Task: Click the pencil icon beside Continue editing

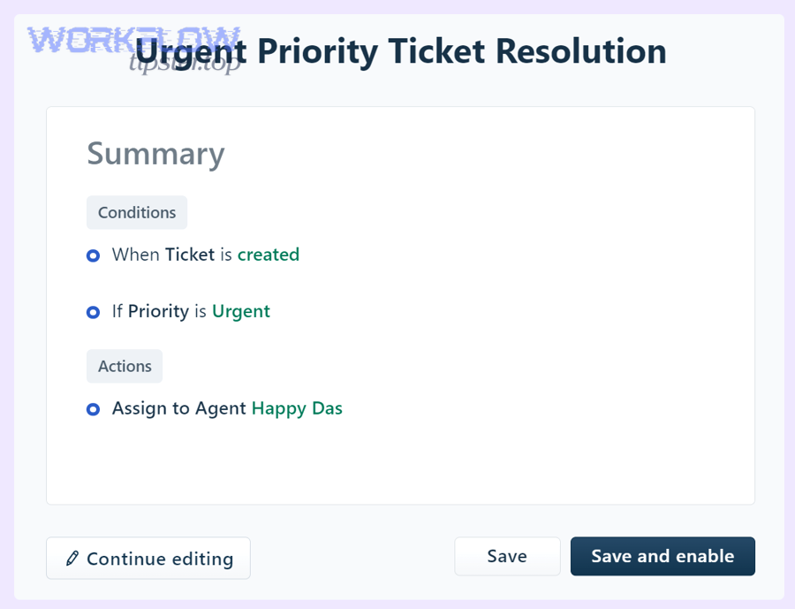Action: click(x=72, y=559)
